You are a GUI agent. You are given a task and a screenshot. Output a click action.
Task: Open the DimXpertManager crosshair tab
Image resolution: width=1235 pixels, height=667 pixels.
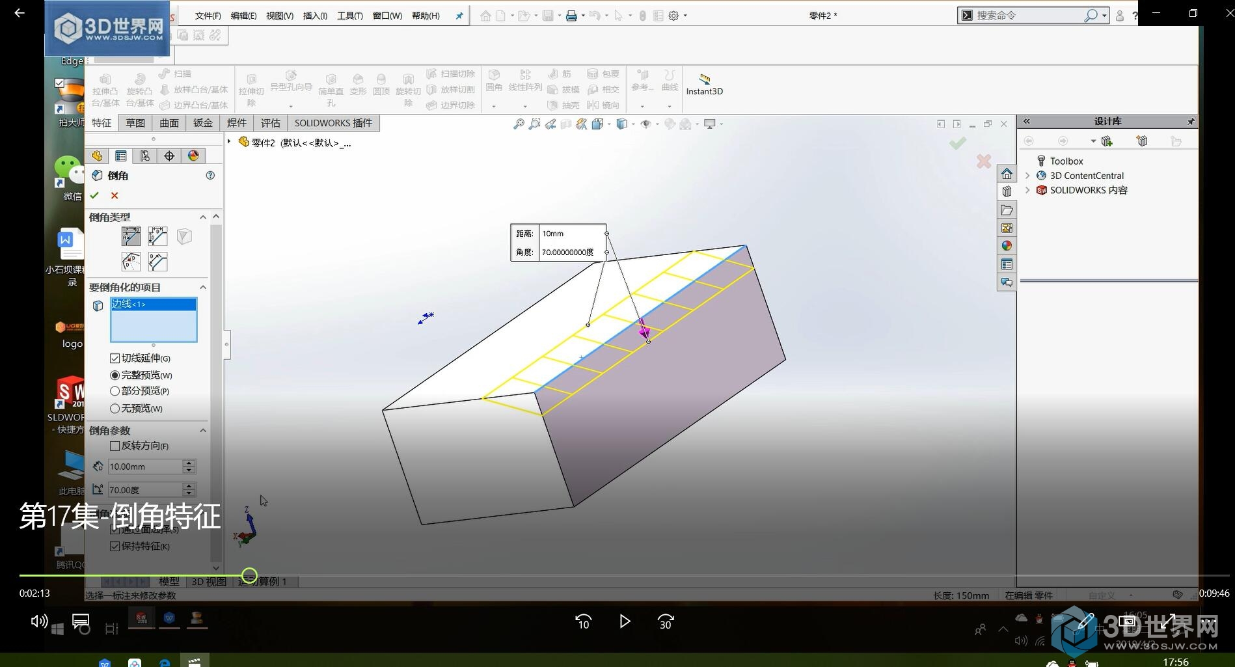click(169, 156)
